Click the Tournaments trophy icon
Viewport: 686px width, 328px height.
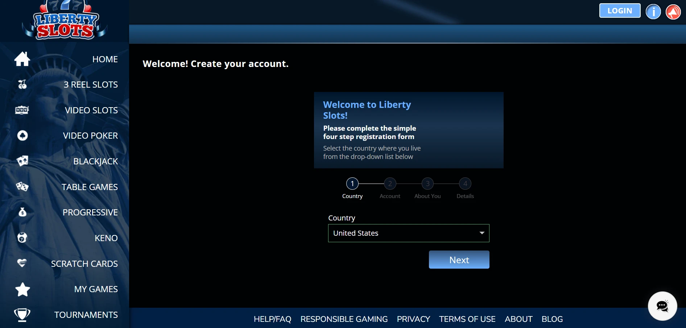[22, 315]
